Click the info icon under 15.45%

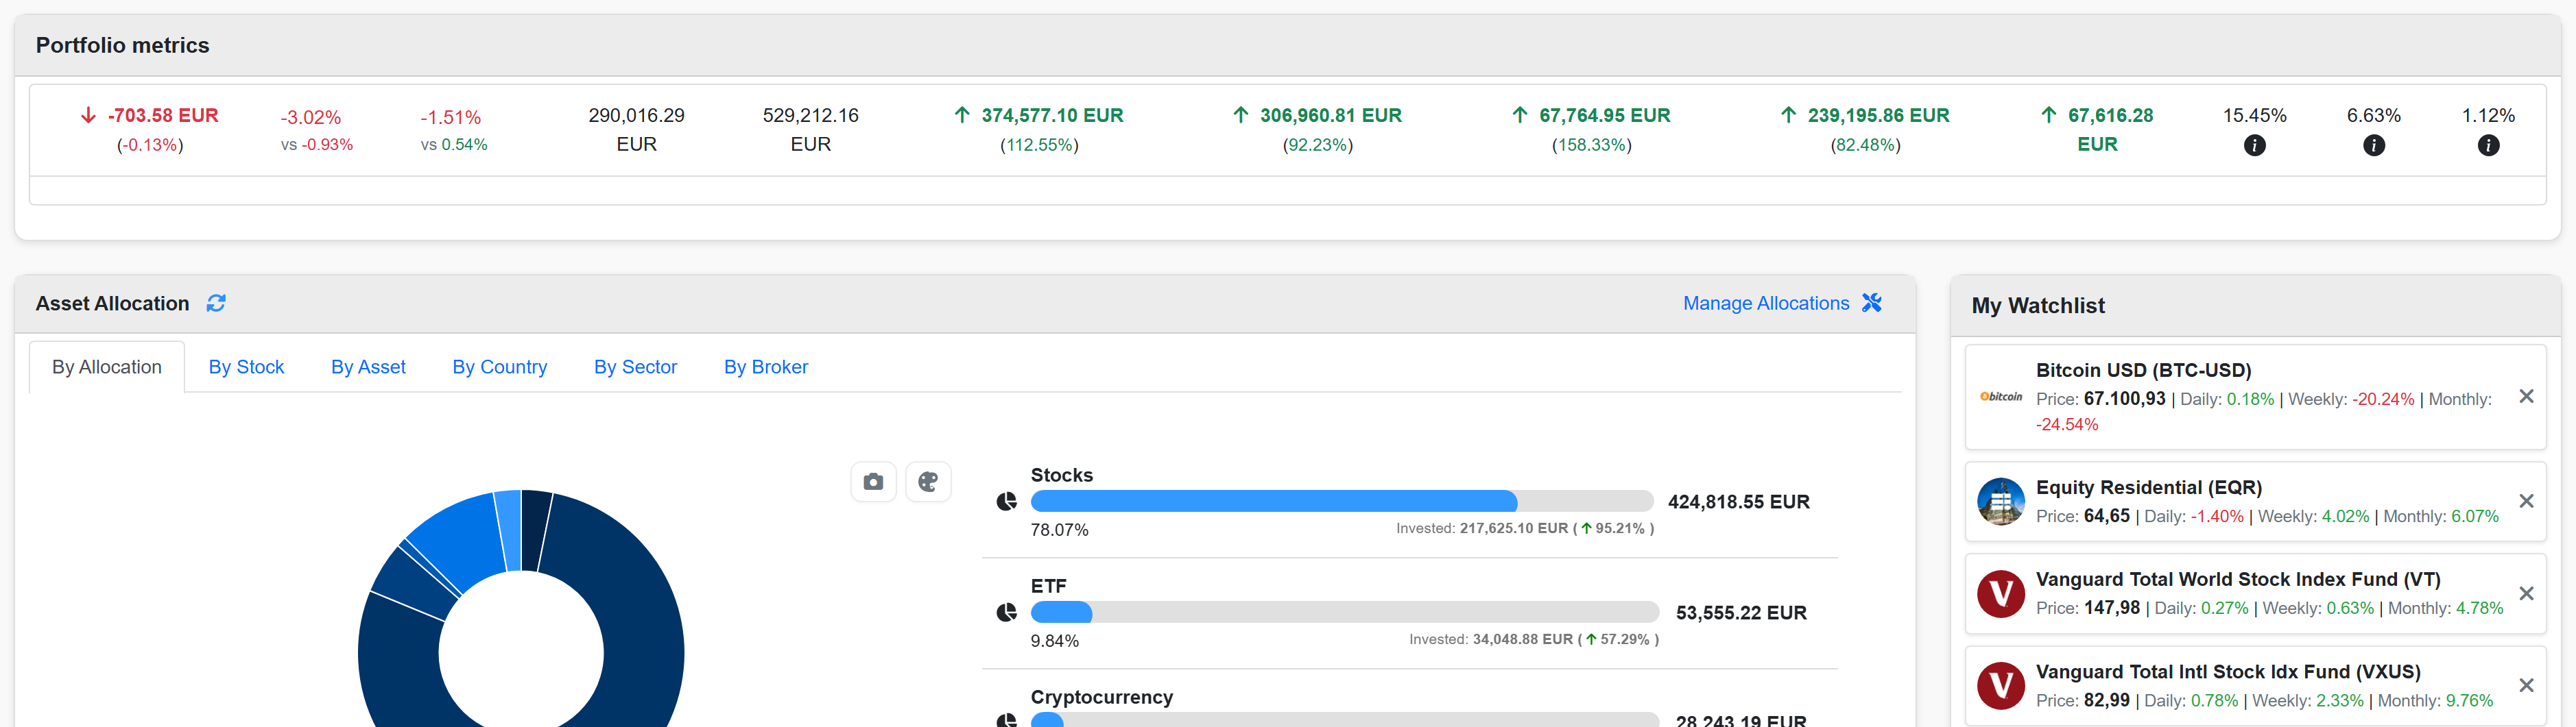tap(2254, 146)
